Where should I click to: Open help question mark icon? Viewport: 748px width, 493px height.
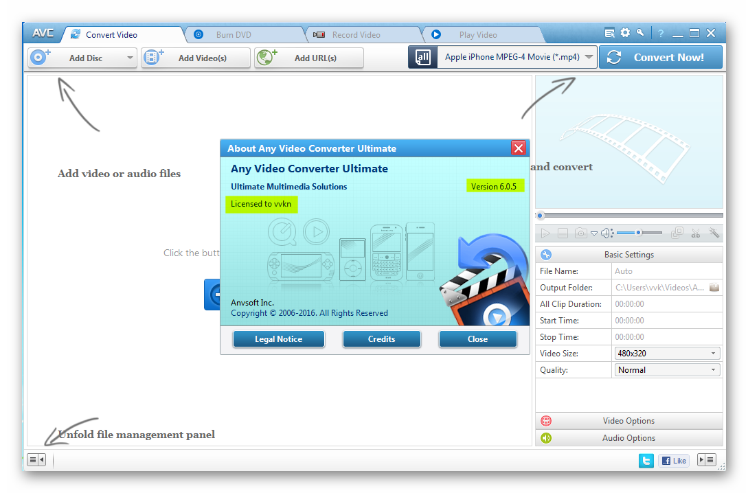point(661,34)
